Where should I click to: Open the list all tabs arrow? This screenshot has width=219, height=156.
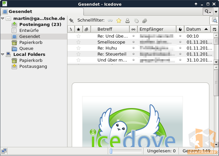click(x=216, y=12)
